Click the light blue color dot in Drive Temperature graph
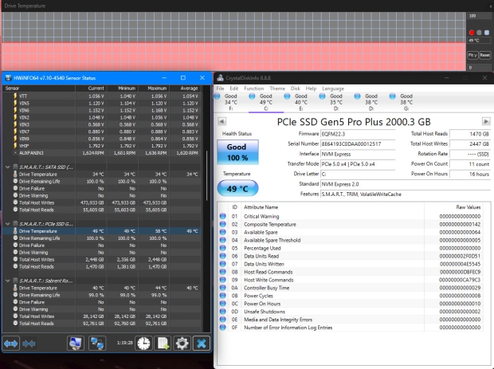This screenshot has height=369, width=494. point(487,33)
